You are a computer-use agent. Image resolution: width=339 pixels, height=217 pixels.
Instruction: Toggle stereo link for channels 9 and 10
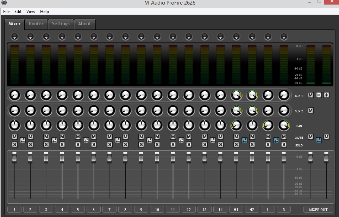point(149,140)
